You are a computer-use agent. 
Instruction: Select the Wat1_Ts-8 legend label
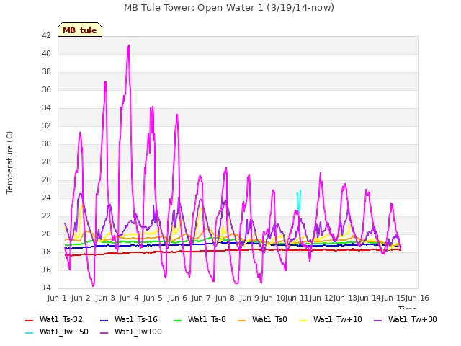[x=207, y=320]
